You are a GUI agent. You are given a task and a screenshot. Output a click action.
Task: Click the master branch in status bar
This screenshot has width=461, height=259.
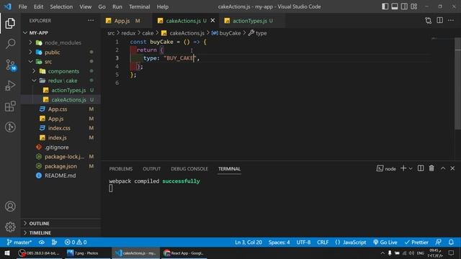click(x=19, y=242)
